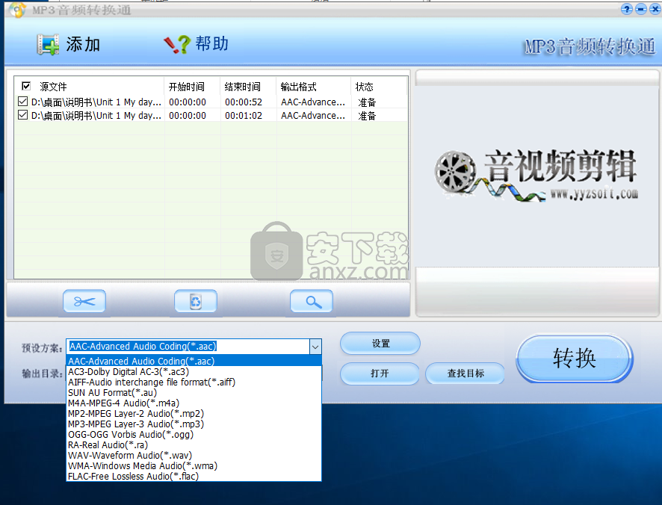Click the 设置 settings button

pos(380,344)
